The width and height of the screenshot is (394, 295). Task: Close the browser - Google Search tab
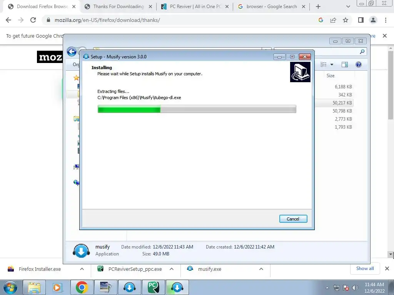pyautogui.click(x=304, y=7)
